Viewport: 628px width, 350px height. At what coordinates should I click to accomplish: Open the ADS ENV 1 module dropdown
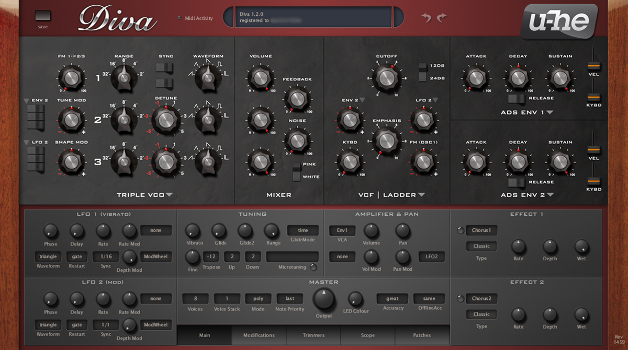[550, 112]
